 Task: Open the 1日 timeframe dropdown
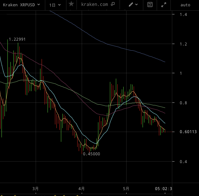(x=55, y=5)
